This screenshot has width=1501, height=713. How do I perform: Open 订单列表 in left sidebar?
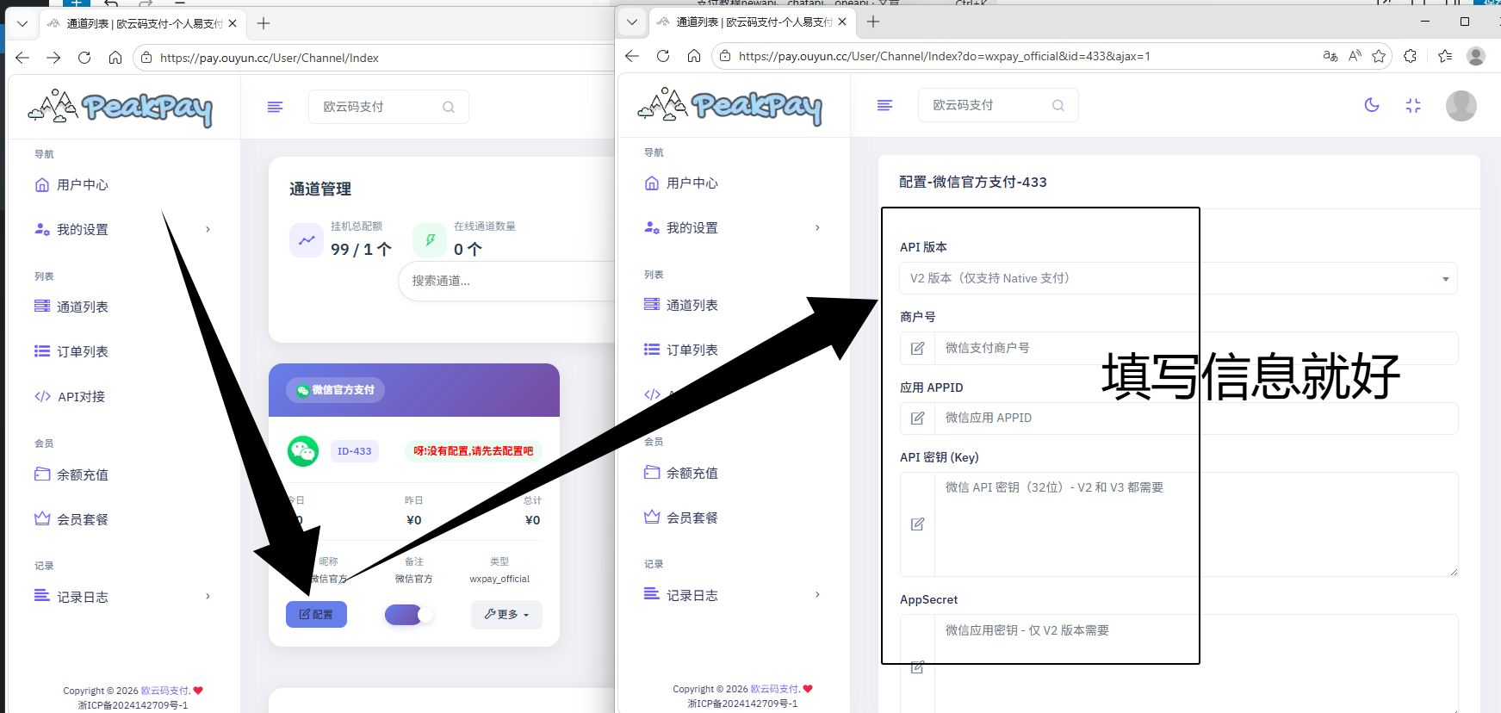pyautogui.click(x=82, y=351)
